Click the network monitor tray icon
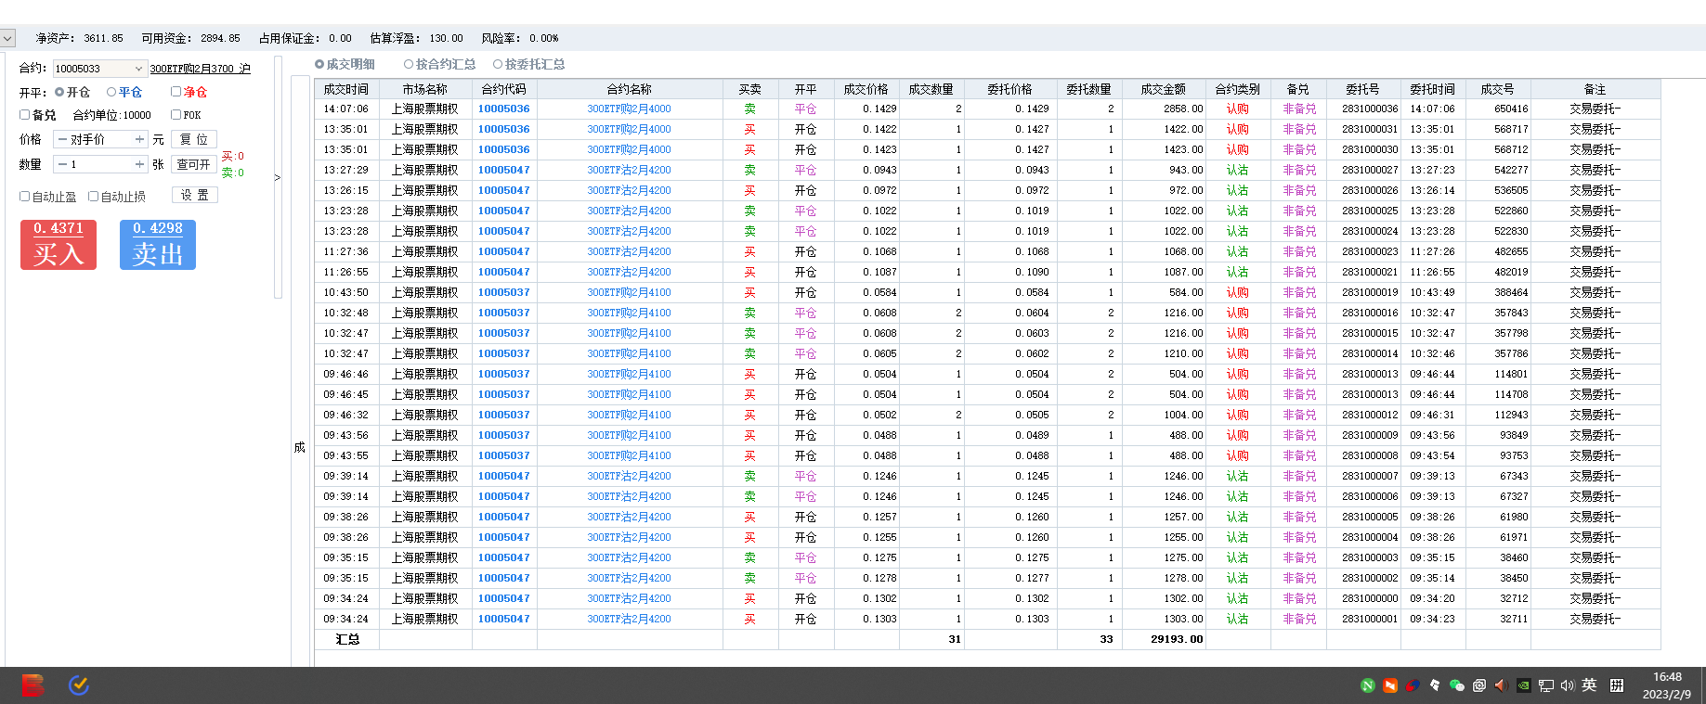This screenshot has width=1706, height=704. point(1546,685)
